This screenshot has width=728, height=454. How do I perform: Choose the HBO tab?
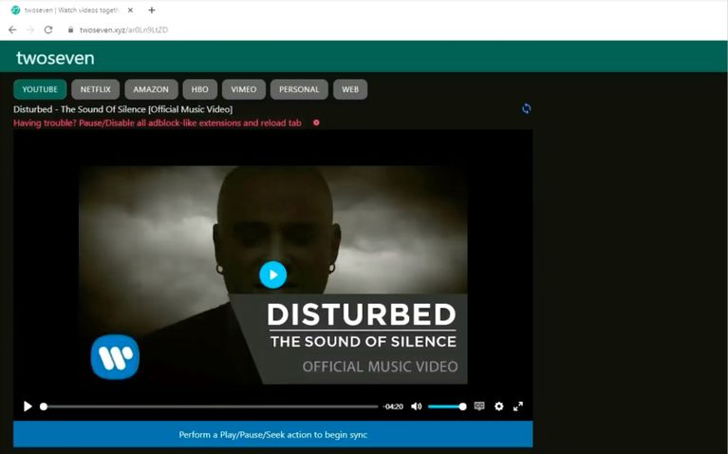click(199, 89)
